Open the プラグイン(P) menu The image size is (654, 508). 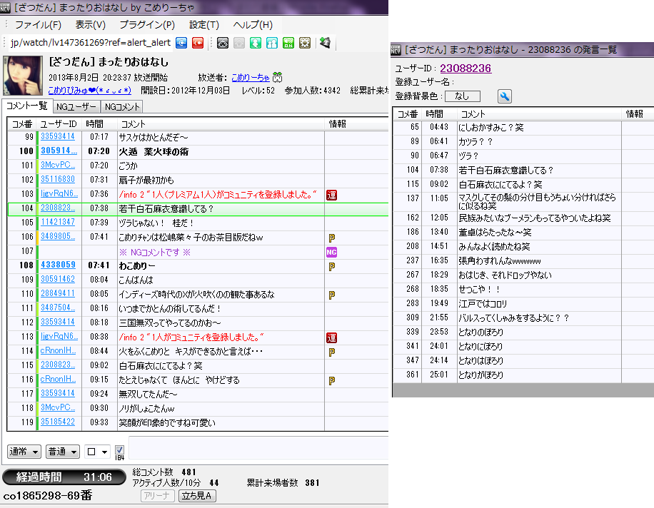coord(147,25)
